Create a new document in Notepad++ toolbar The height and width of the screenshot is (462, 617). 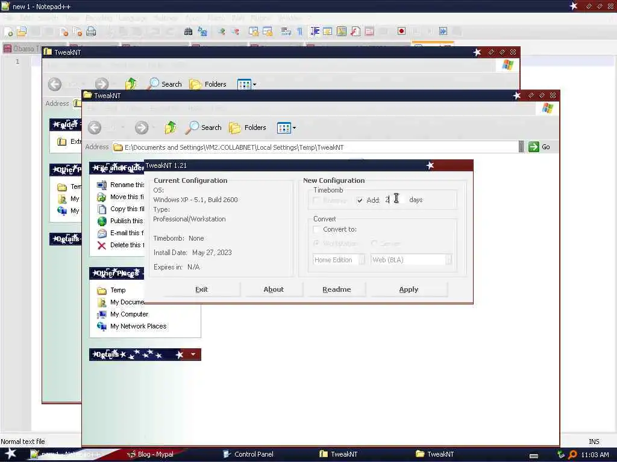(8, 32)
